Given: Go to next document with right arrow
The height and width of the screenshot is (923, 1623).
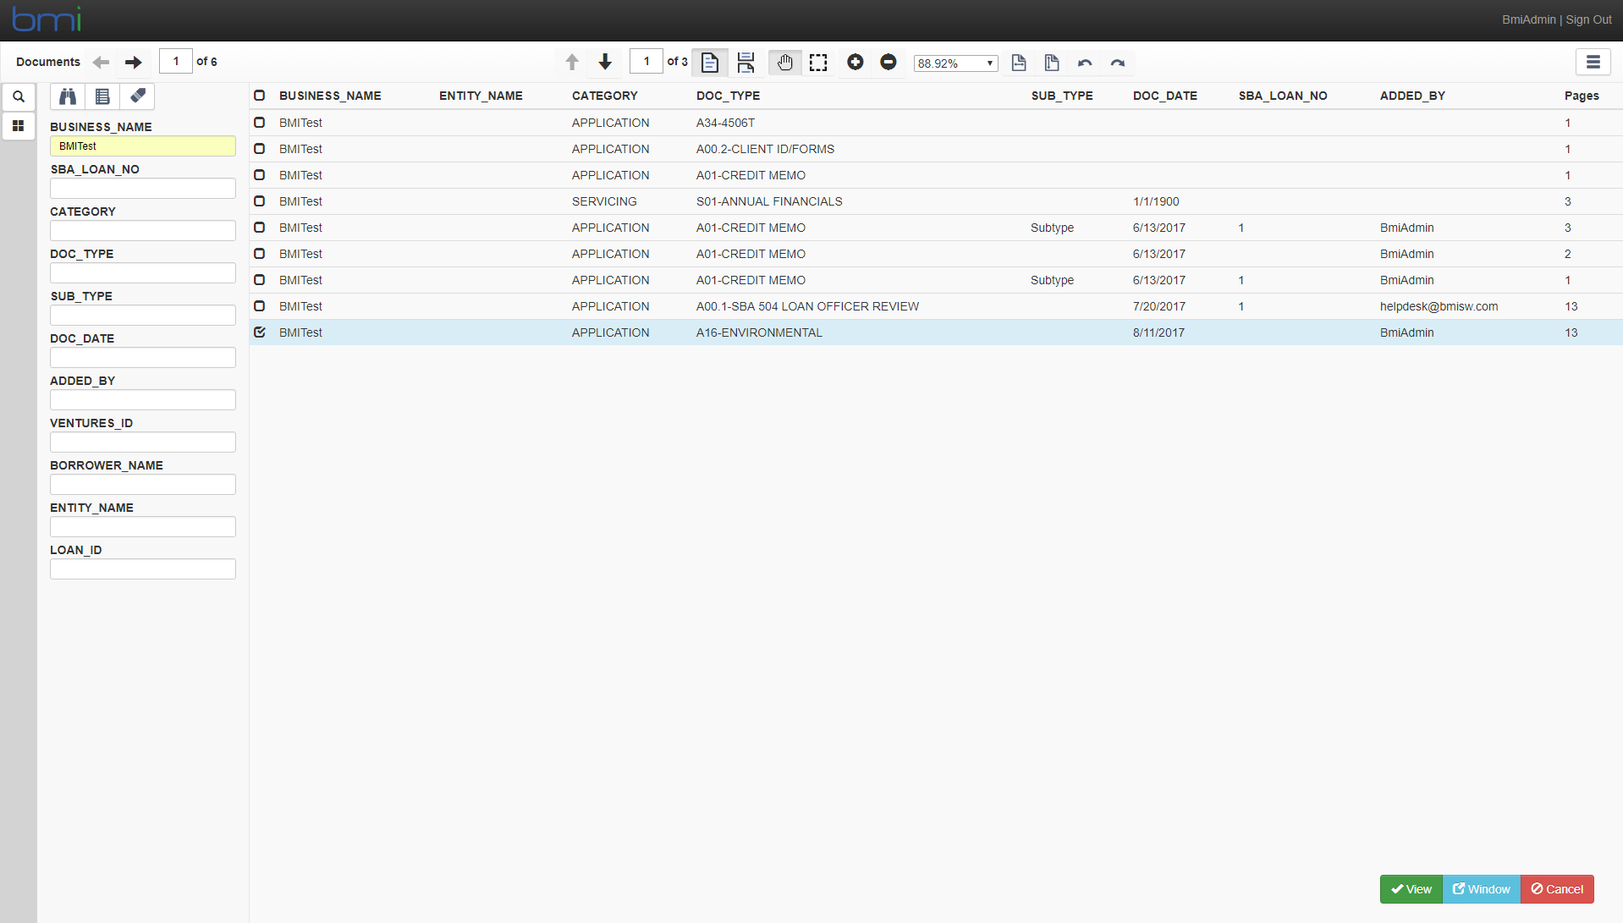Looking at the screenshot, I should (134, 62).
